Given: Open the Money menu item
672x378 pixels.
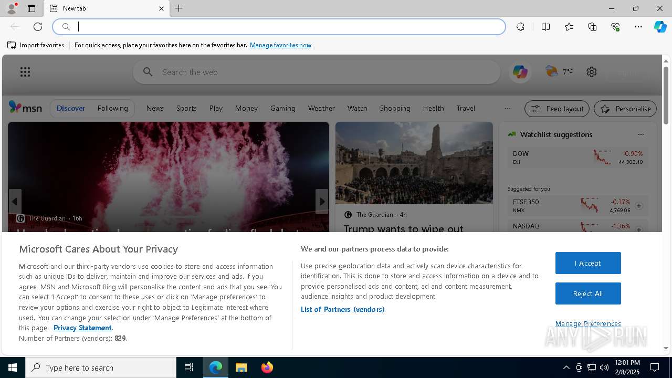Looking at the screenshot, I should coord(246,108).
